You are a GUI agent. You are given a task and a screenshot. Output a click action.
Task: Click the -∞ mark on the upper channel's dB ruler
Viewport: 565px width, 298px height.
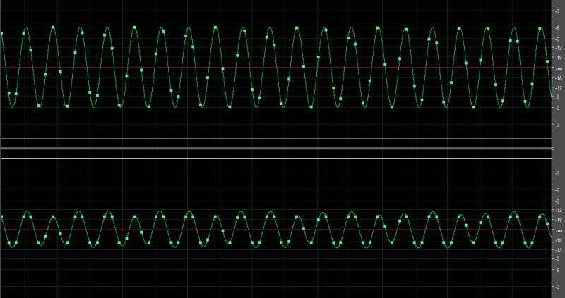558,68
